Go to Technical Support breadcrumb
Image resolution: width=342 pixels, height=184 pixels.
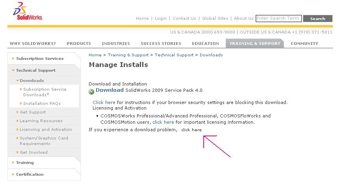(x=174, y=55)
